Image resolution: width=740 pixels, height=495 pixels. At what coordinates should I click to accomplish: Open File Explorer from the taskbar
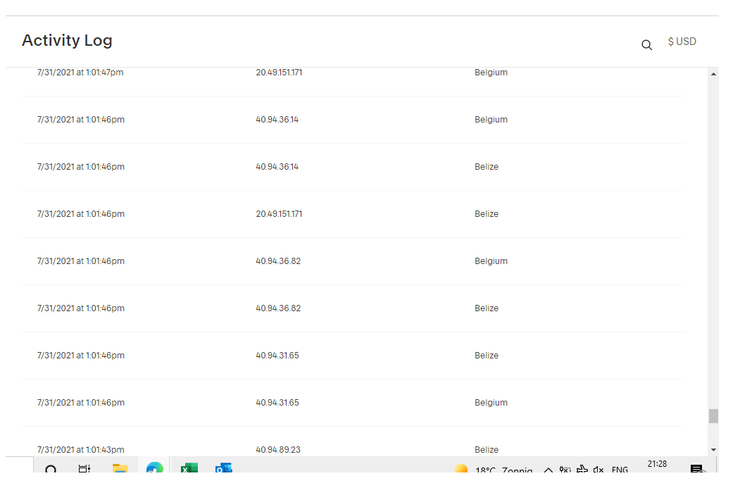(120, 468)
